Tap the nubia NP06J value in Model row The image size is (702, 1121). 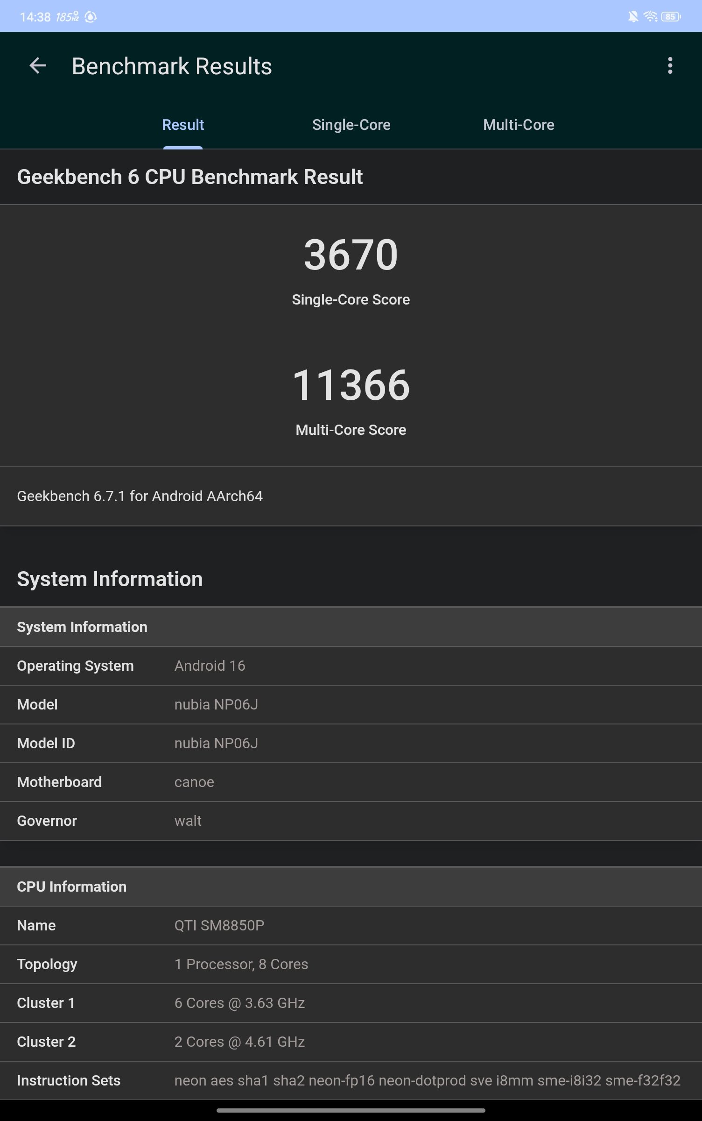tap(216, 704)
